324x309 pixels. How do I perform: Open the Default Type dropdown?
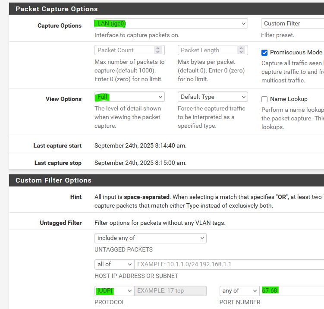[213, 97]
